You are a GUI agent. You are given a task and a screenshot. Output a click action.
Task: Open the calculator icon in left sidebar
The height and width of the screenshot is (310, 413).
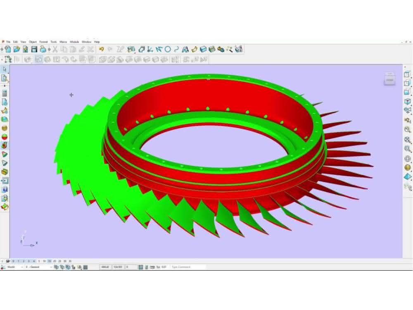pyautogui.click(x=5, y=93)
